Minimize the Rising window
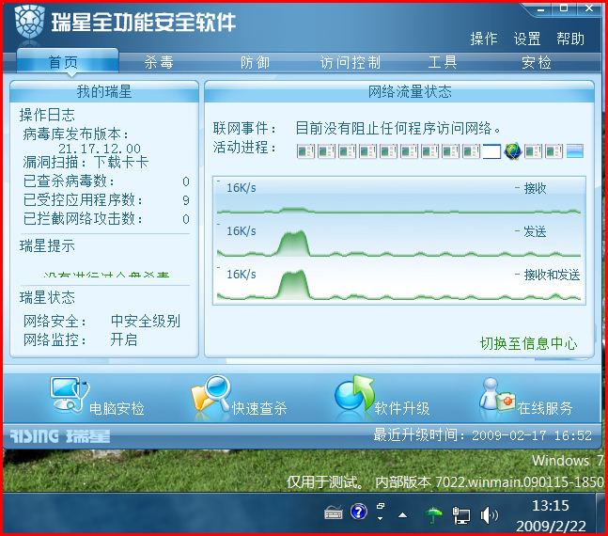Image resolution: width=608 pixels, height=536 pixels. [541, 9]
